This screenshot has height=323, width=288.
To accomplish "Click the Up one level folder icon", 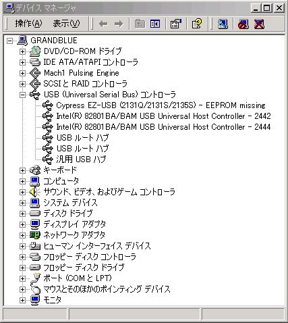I will [x=140, y=24].
